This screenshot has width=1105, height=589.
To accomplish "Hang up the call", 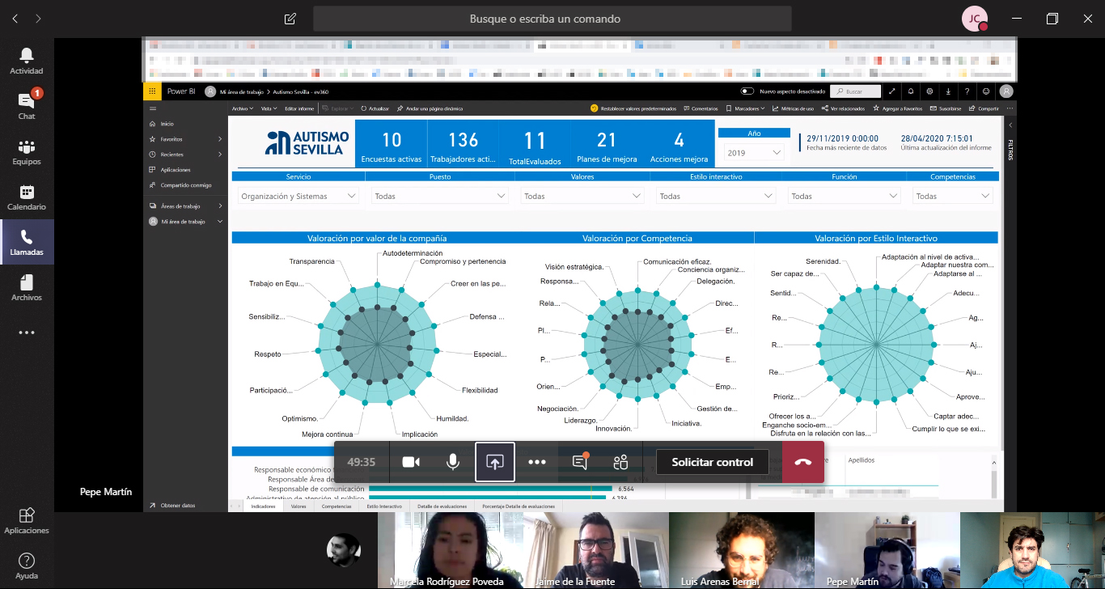I will pyautogui.click(x=802, y=462).
